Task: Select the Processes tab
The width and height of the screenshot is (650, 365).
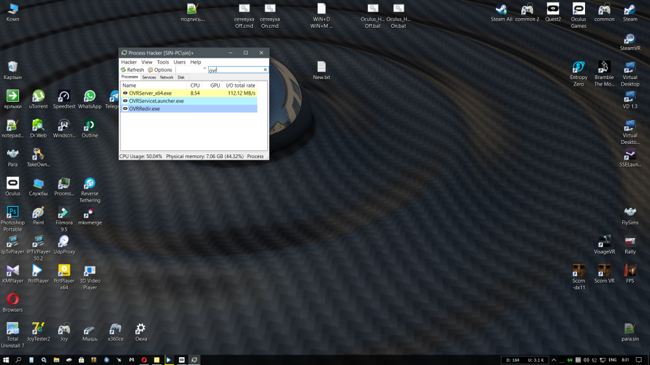Action: pyautogui.click(x=130, y=77)
